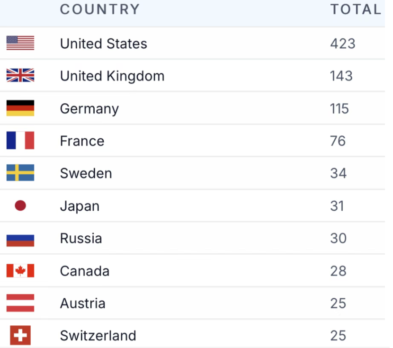The height and width of the screenshot is (348, 393).
Task: Select the Austria flag icon
Action: [20, 303]
